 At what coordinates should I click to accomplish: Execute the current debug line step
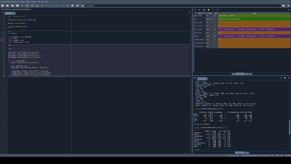coord(47,5)
